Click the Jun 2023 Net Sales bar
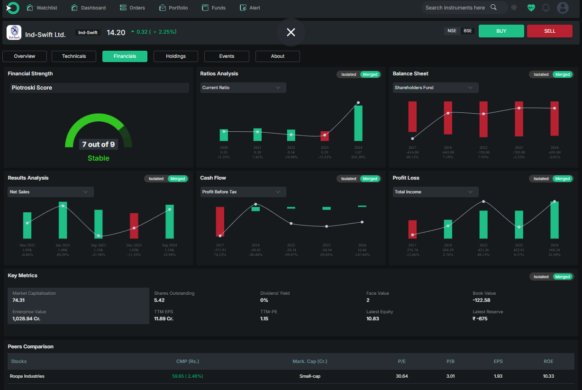Viewport: 582px width, 390px height. 63,220
